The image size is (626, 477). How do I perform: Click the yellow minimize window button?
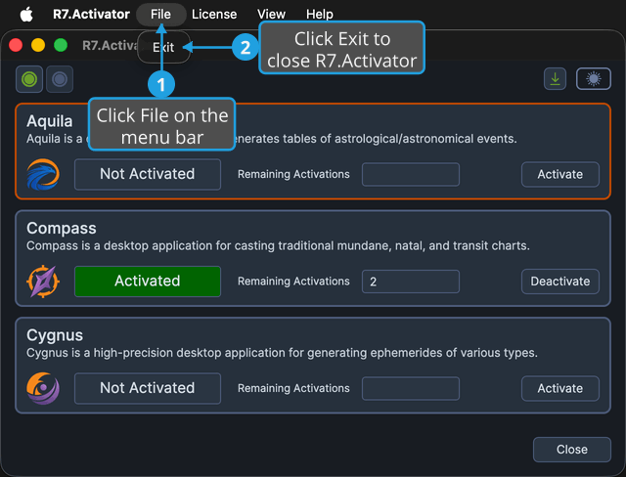pos(38,45)
